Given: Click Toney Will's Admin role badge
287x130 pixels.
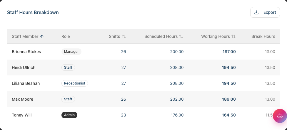Looking at the screenshot, I should [x=69, y=115].
